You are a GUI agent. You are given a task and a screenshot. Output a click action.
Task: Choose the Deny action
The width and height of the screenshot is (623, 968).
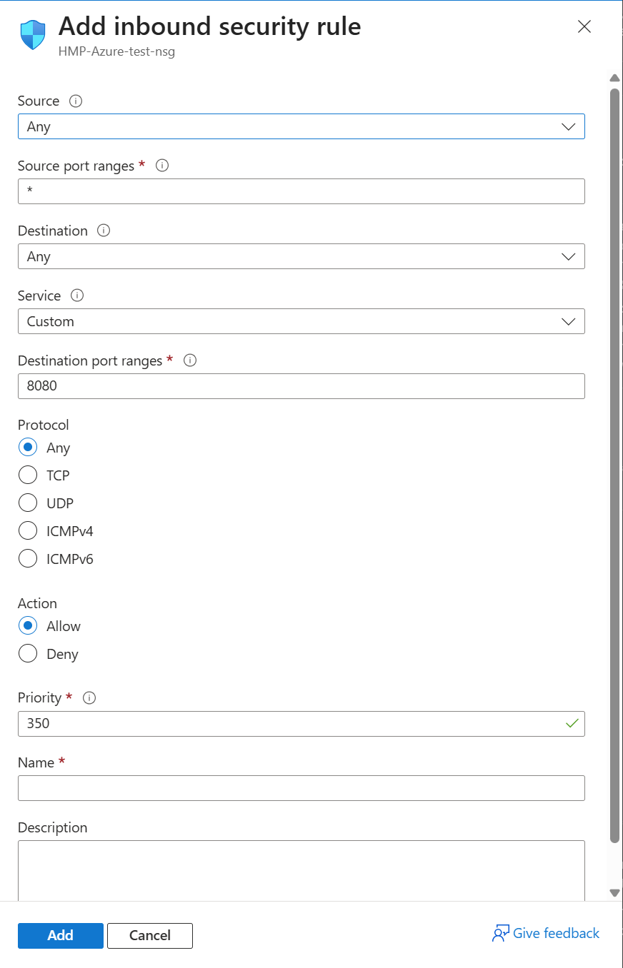pos(27,653)
